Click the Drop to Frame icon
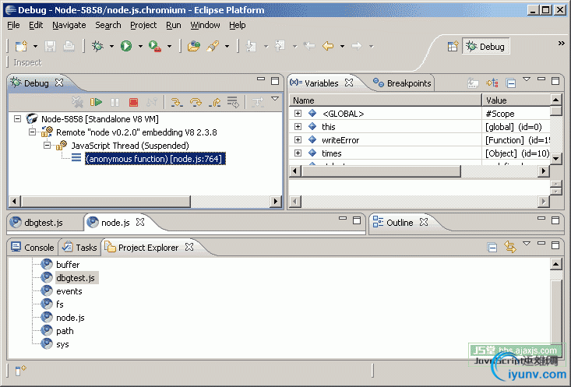Viewport: 571px width, 387px height. pyautogui.click(x=233, y=102)
